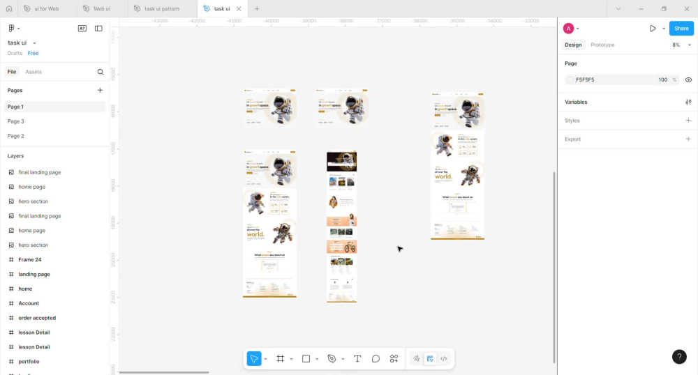Select the Pen tool
This screenshot has width=698, height=375.
[332, 358]
